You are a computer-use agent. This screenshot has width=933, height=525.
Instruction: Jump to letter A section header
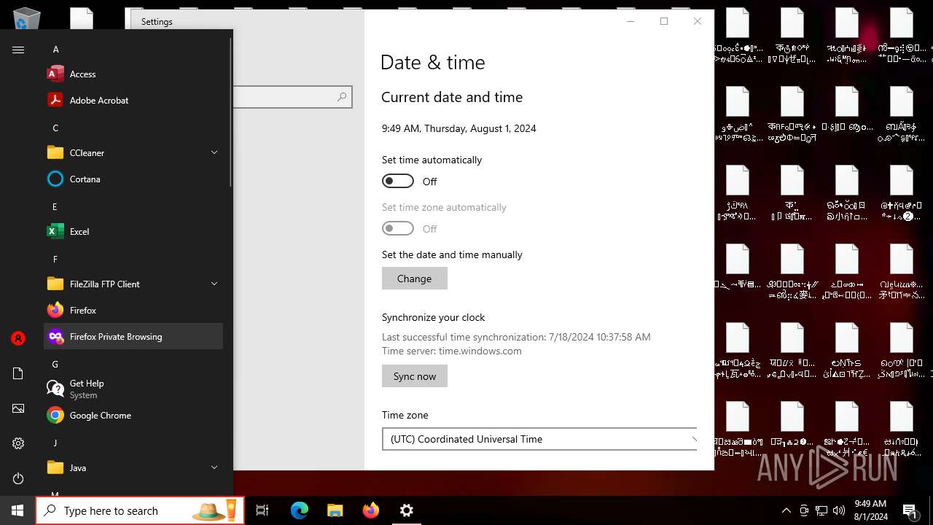pyautogui.click(x=55, y=49)
